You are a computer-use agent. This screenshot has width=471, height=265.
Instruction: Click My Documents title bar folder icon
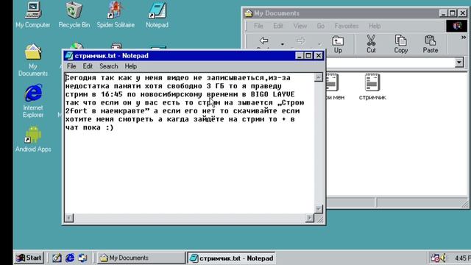pos(249,13)
